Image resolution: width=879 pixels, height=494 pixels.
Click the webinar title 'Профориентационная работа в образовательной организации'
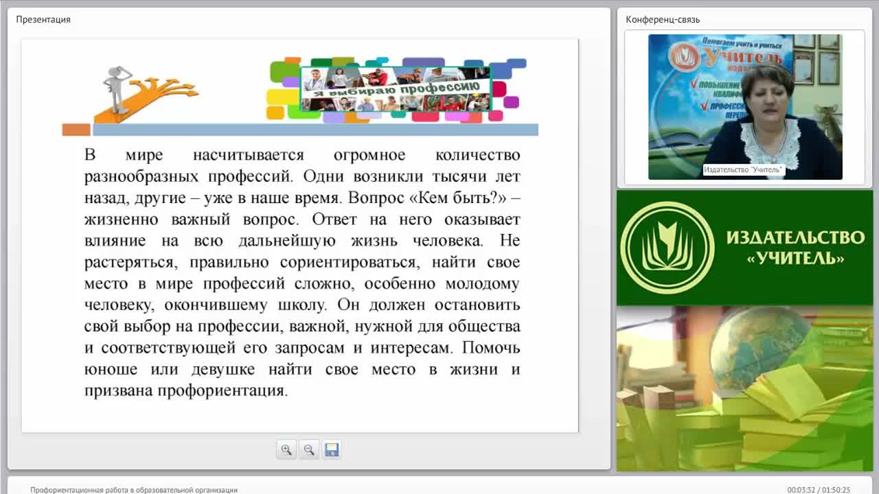[134, 490]
